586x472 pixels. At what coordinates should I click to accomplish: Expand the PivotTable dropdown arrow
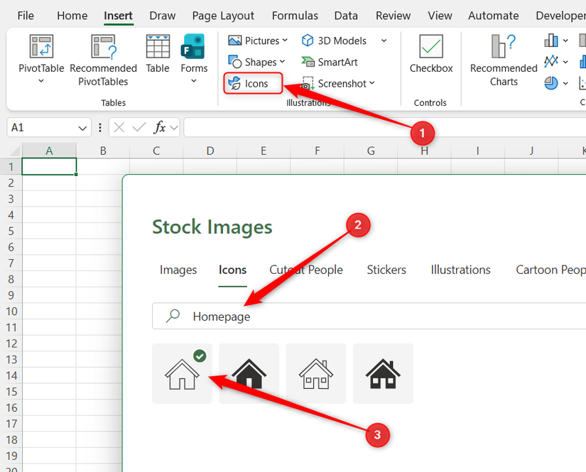pyautogui.click(x=41, y=81)
